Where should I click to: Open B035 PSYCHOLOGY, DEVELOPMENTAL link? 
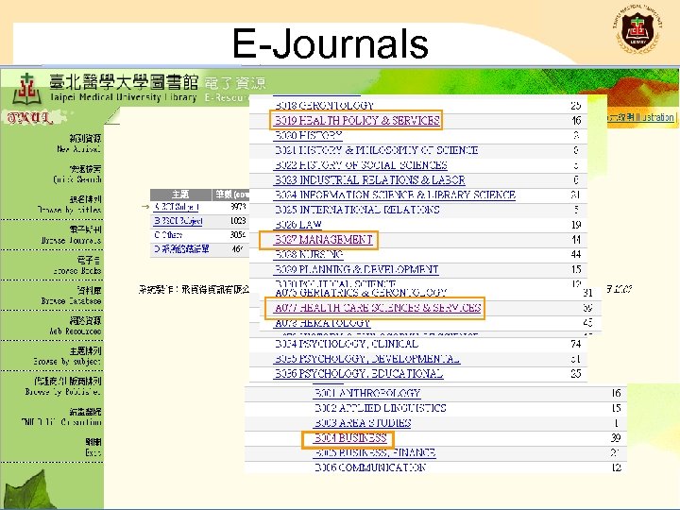pyautogui.click(x=367, y=359)
